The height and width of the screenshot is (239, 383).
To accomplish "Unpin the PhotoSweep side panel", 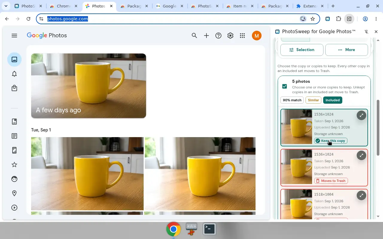I will coord(367,32).
